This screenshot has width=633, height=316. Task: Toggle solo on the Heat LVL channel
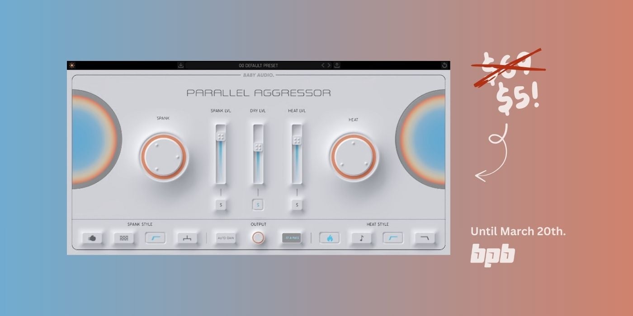pyautogui.click(x=297, y=205)
